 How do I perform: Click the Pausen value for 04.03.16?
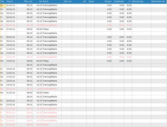tap(109, 17)
